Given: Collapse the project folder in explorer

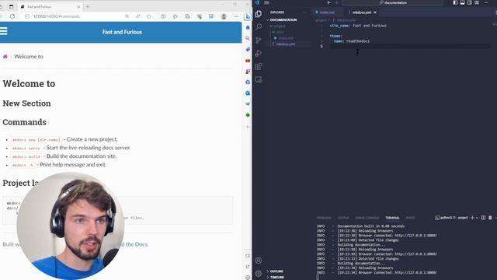Looking at the screenshot, I should coord(278,26).
